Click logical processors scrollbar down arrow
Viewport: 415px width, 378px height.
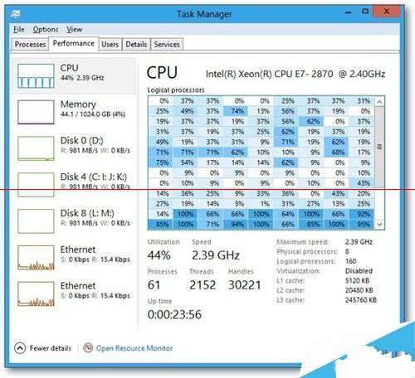379,224
